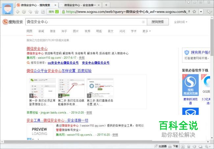Close the first Sogou search tab
The image size is (214, 149).
click(x=55, y=5)
